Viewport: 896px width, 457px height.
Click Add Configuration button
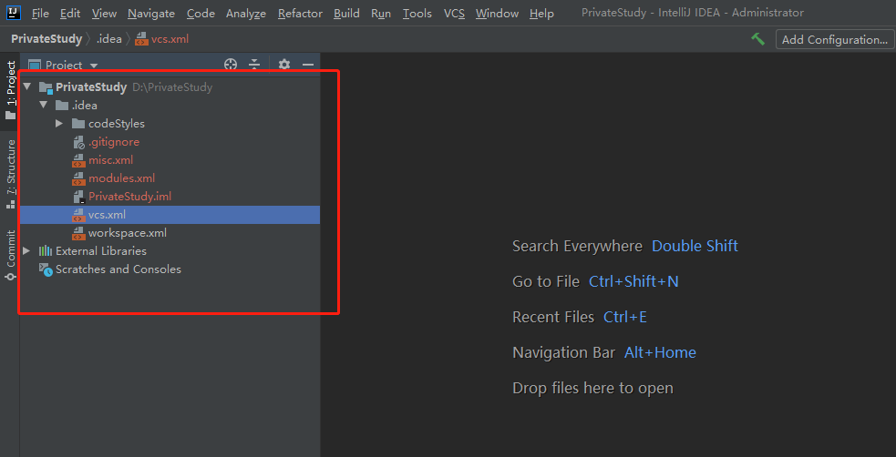point(834,39)
